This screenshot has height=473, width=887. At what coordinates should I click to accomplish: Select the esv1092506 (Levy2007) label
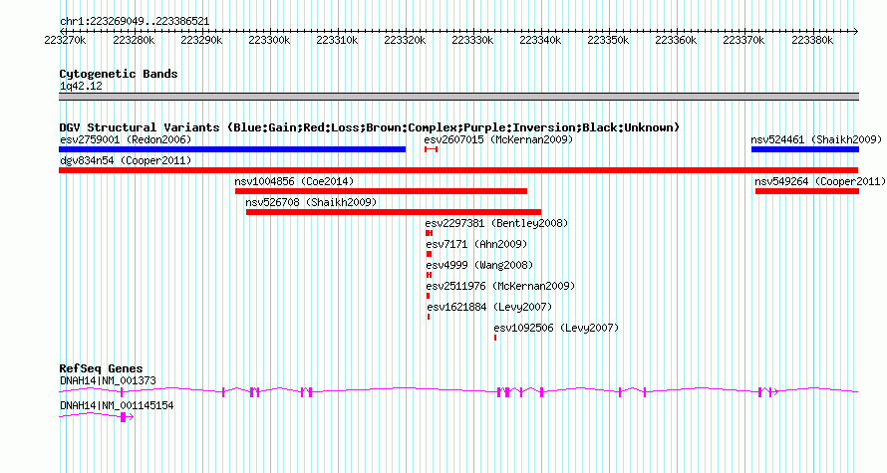pos(556,328)
